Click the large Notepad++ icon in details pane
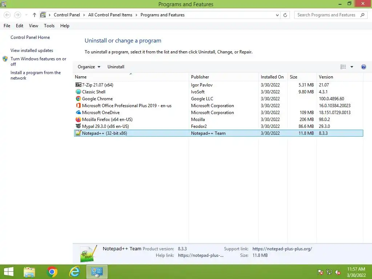 click(x=89, y=254)
